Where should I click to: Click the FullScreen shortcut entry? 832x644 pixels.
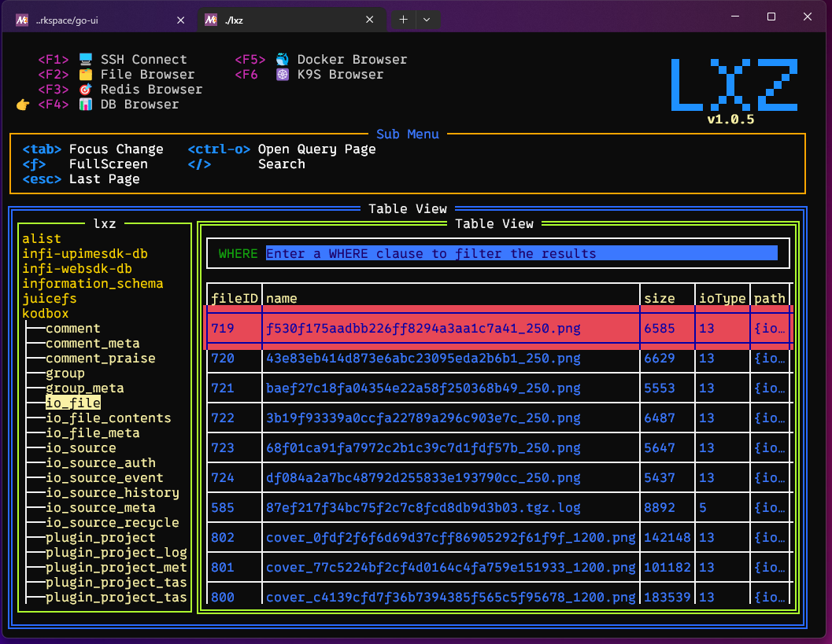click(x=85, y=164)
